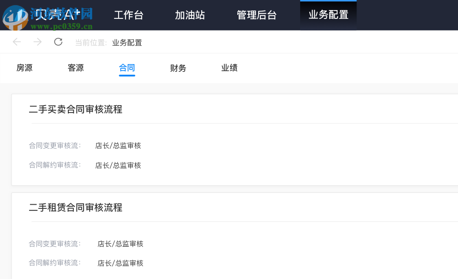The image size is (458, 279).
Task: Click the refresh page icon
Action: (59, 42)
